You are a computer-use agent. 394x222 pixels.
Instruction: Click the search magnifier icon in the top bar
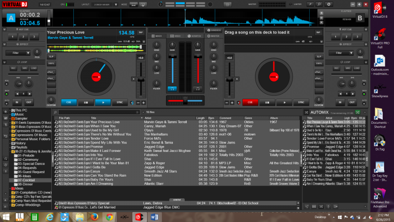319,4
